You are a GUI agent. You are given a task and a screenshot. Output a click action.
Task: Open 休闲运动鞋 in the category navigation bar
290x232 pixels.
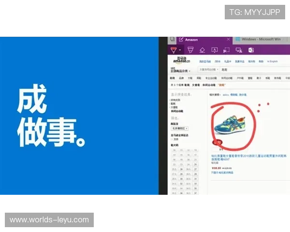[x=227, y=78]
